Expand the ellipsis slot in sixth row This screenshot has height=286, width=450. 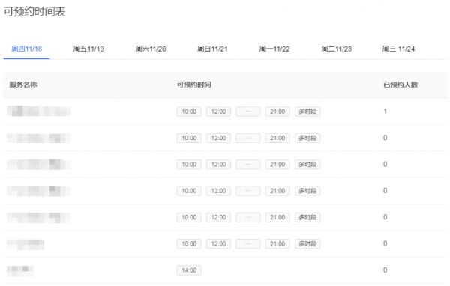248,244
